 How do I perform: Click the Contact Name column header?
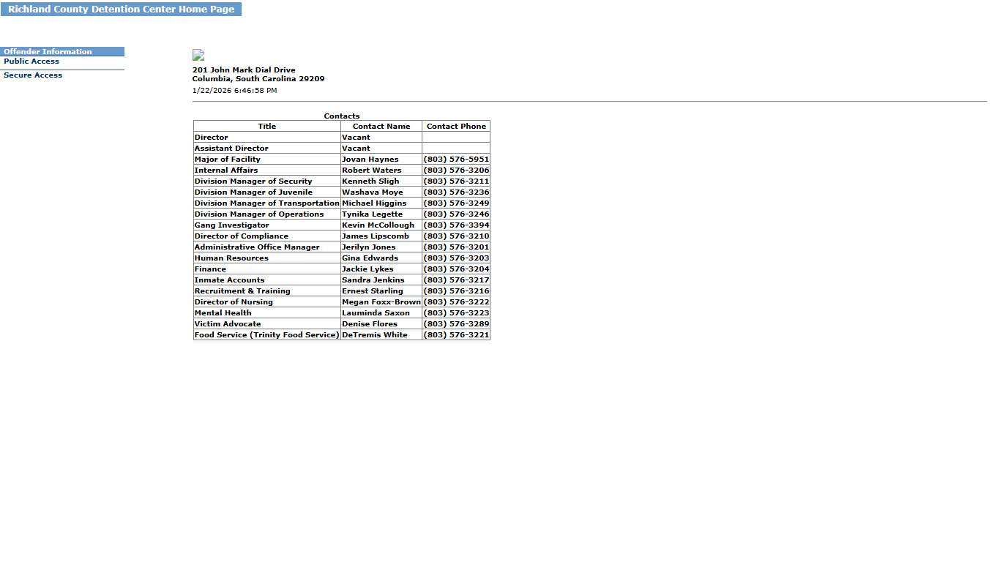point(381,127)
